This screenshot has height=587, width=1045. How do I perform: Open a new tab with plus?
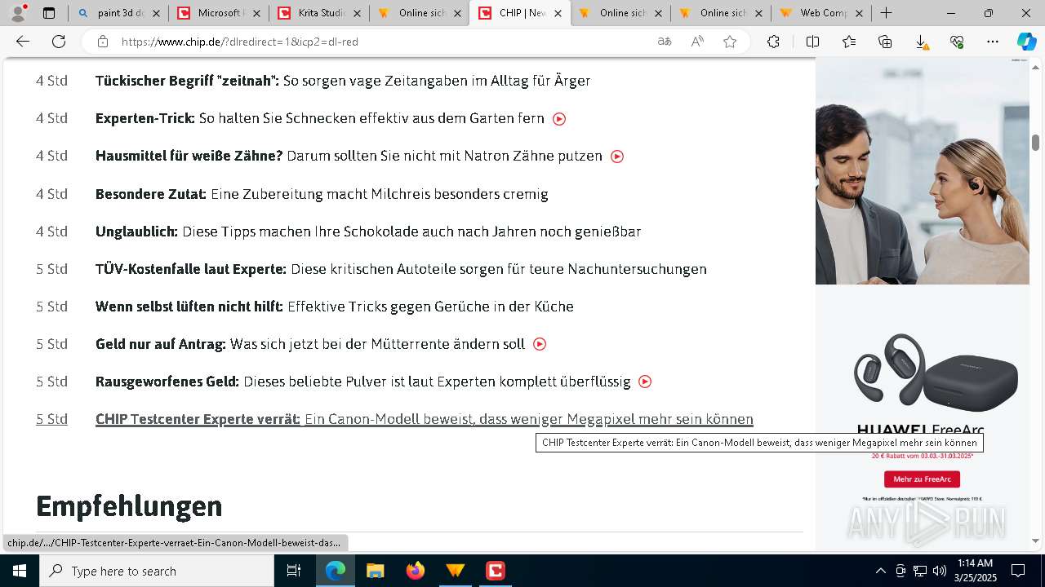point(886,13)
